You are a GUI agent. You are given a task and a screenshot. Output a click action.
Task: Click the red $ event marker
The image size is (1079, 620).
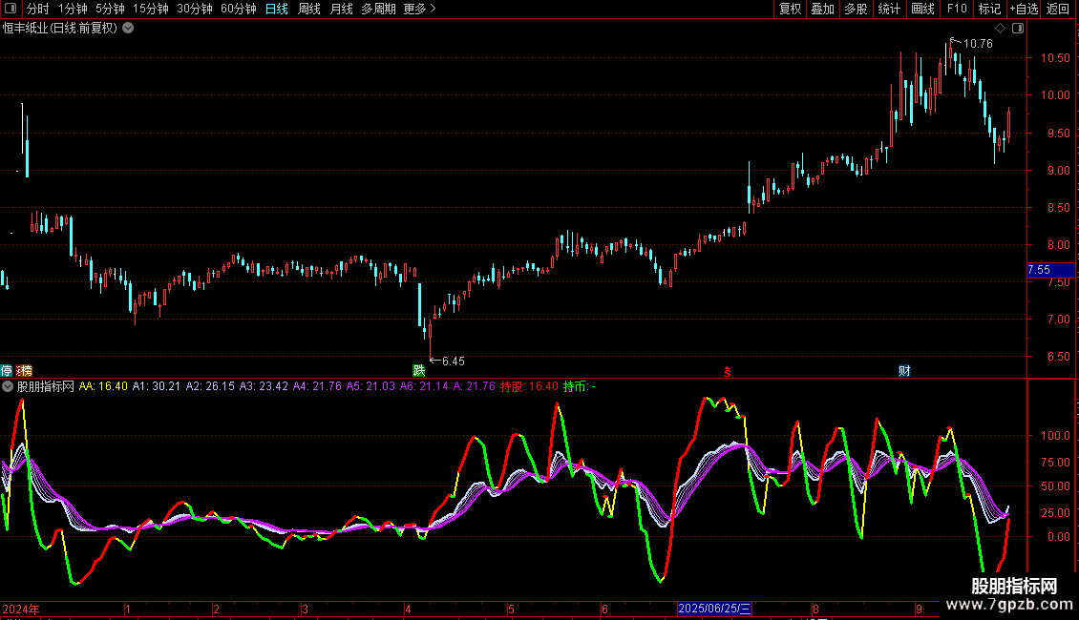(728, 371)
